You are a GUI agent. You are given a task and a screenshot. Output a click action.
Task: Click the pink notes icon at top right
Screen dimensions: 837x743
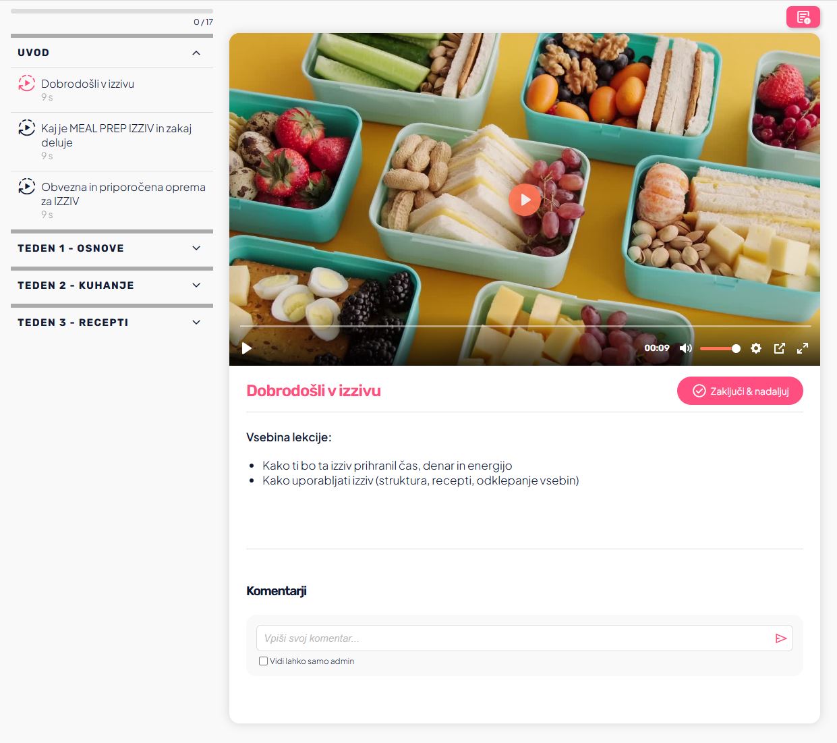803,17
